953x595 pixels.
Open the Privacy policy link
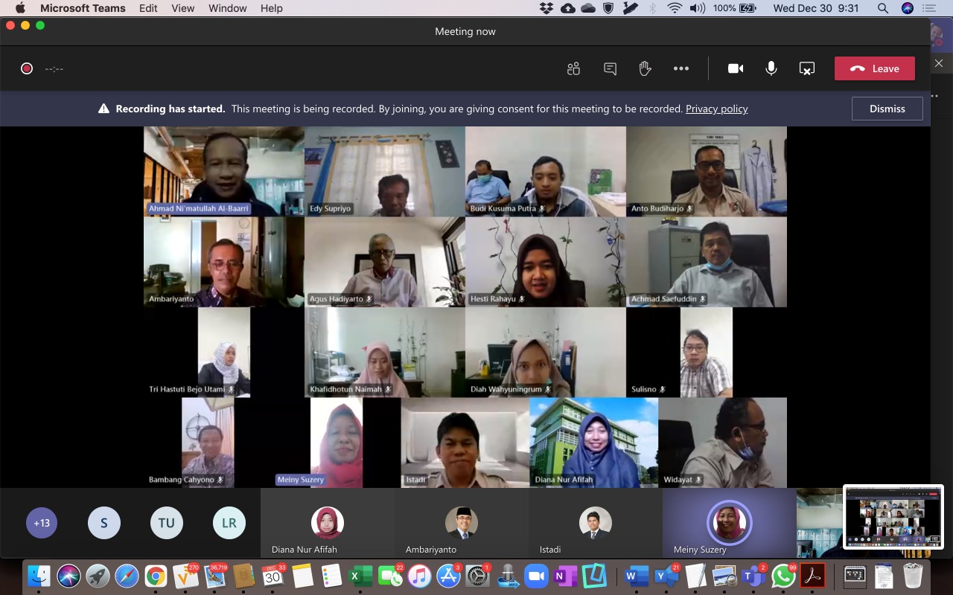(716, 109)
